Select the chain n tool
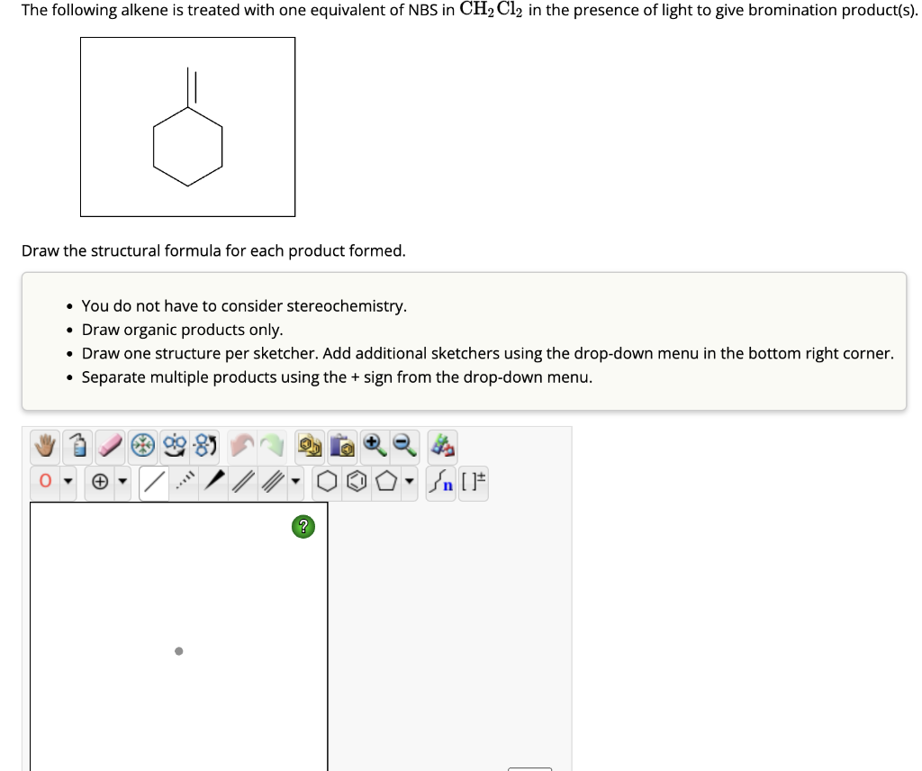The image size is (922, 771). point(441,482)
